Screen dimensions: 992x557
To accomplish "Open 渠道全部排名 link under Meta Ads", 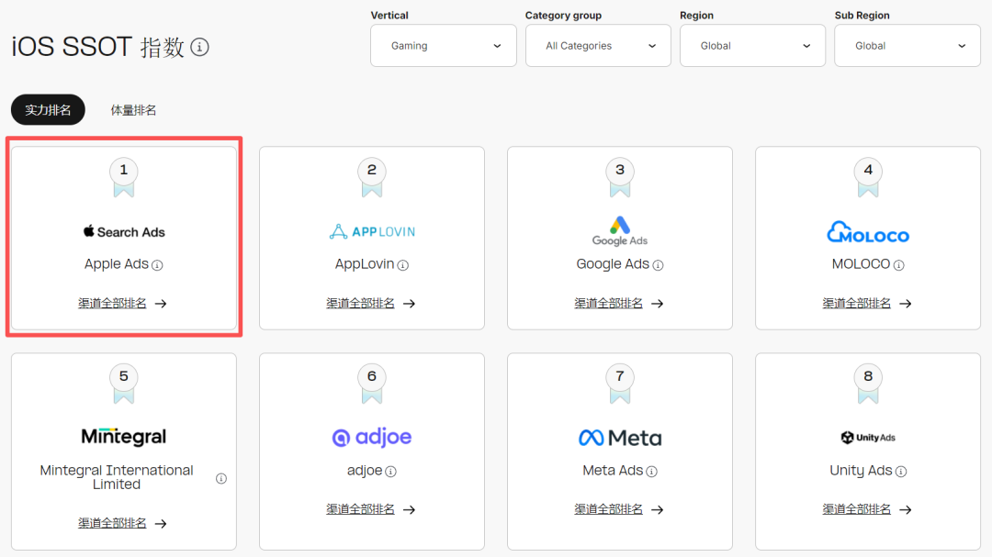I will (x=619, y=509).
